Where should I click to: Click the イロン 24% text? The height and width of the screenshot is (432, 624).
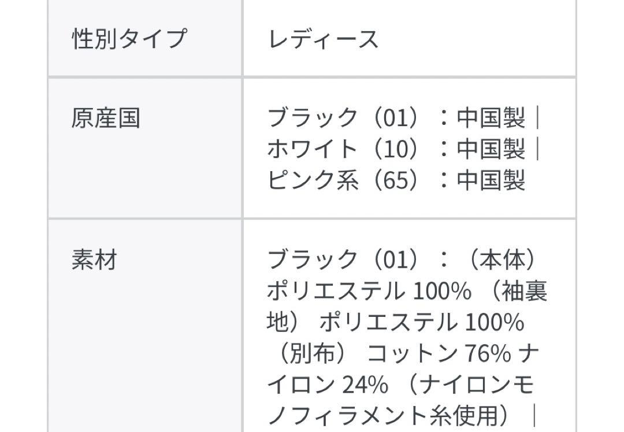tap(328, 384)
